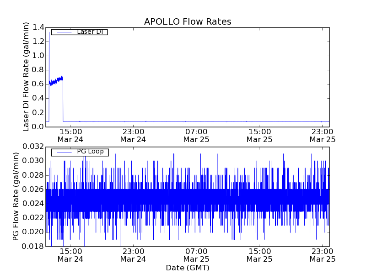
Task: Click the "PG Flow Rate (gal/min)" y-axis label
Action: 16,196
